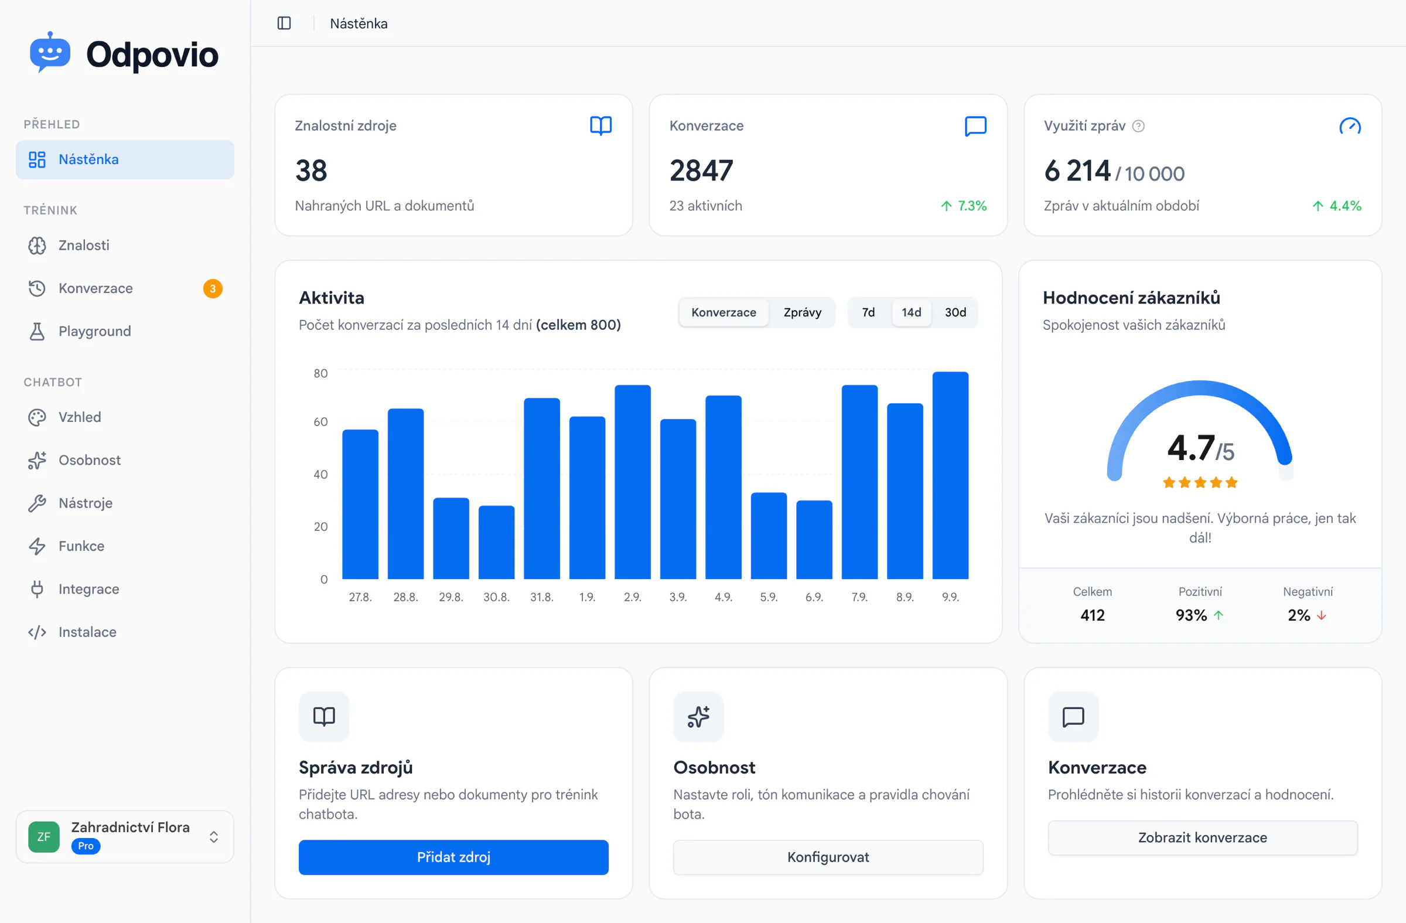This screenshot has height=923, width=1406.
Task: Go to Znalosti in the sidebar
Action: coord(125,245)
